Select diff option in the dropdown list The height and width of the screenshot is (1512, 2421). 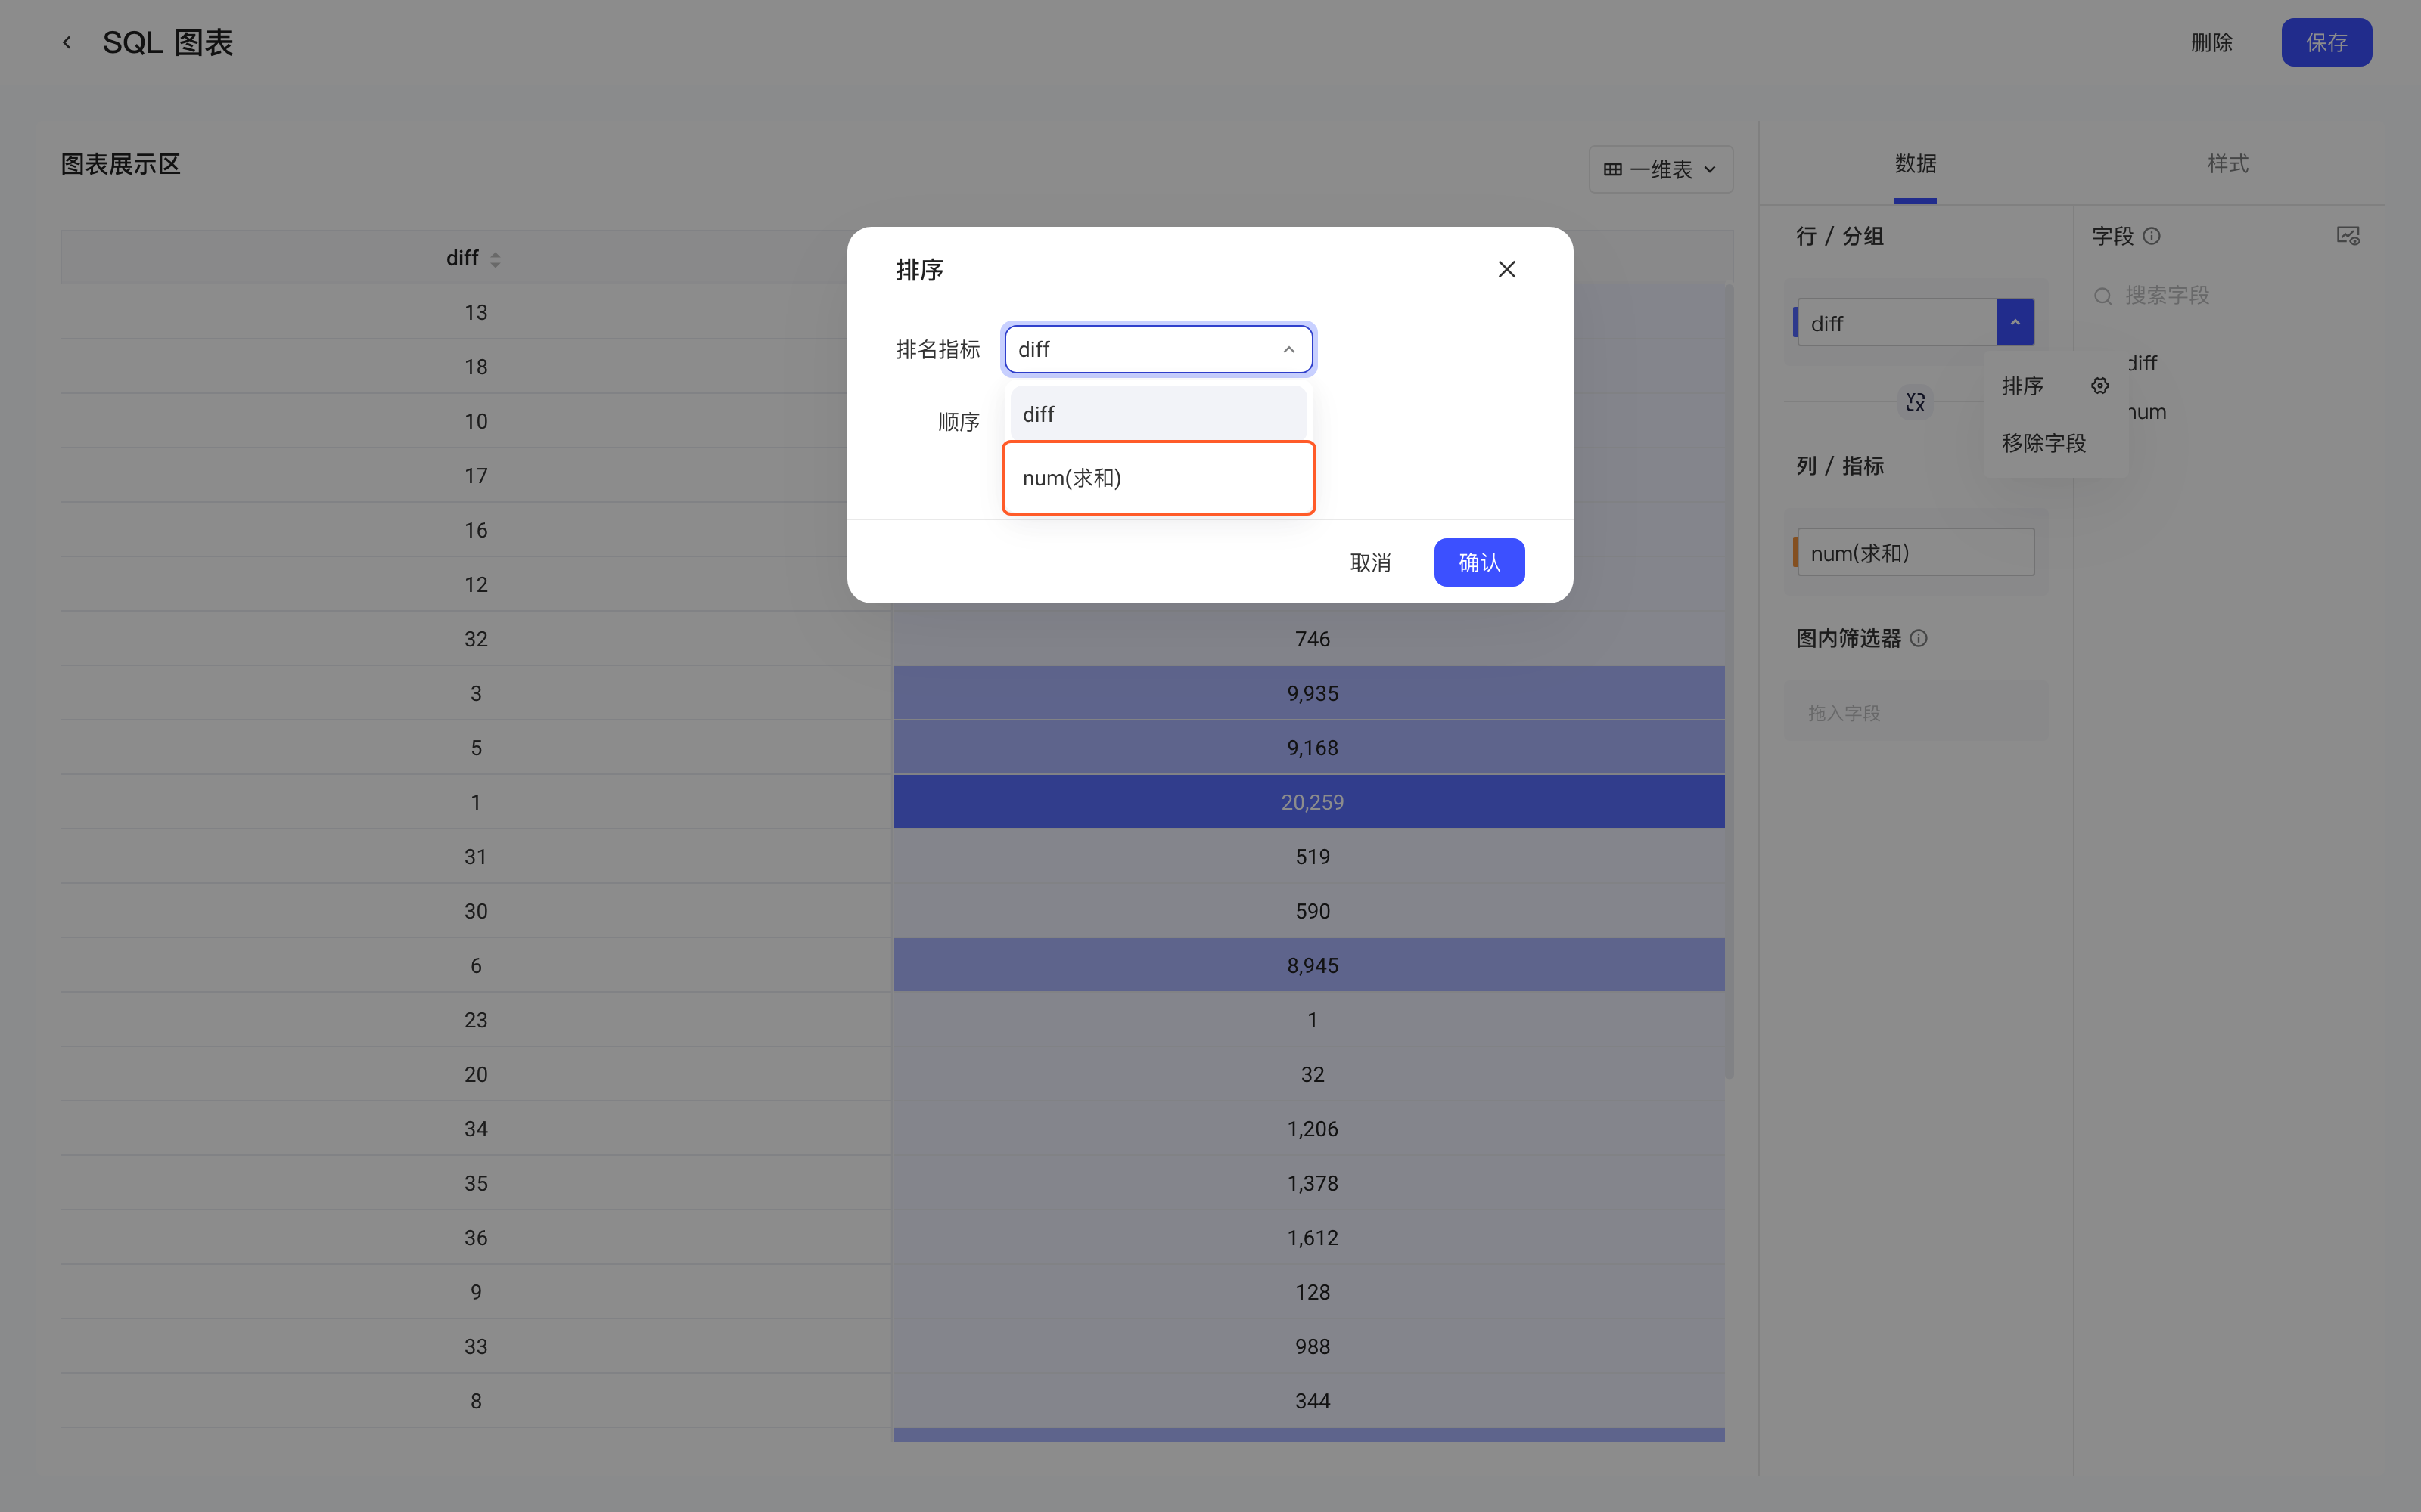point(1158,414)
